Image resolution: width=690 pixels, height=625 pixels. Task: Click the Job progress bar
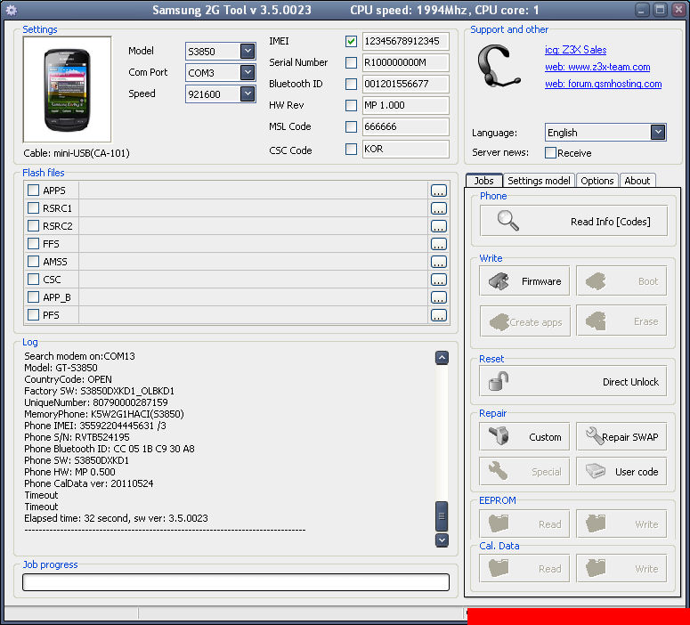point(236,582)
